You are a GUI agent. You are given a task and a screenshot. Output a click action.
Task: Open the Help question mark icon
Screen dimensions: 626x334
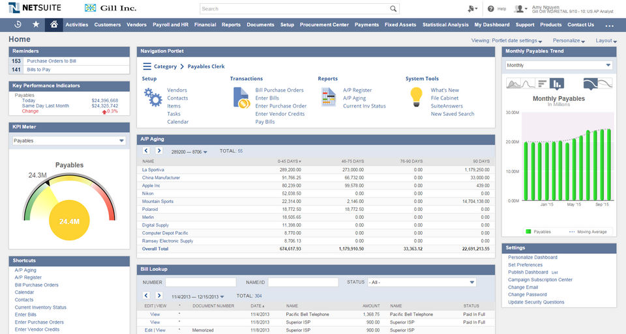pyautogui.click(x=491, y=9)
